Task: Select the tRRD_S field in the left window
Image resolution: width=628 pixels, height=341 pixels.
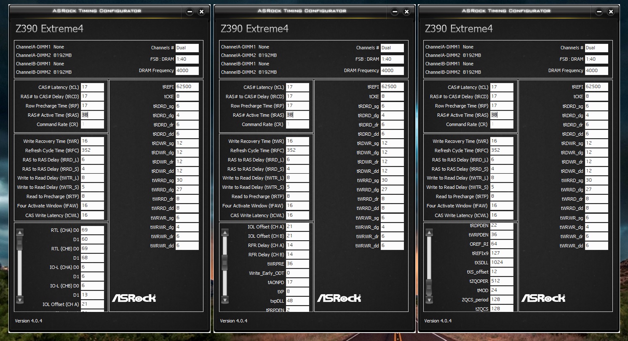Action: tap(92, 169)
